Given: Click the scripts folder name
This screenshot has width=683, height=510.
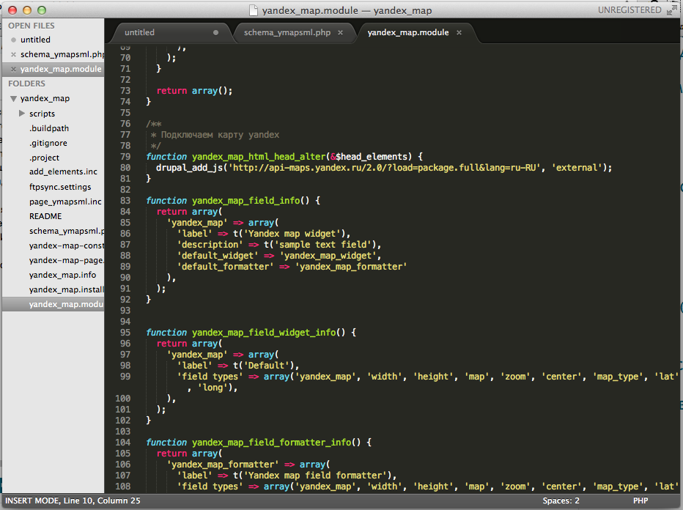Looking at the screenshot, I should coord(42,114).
